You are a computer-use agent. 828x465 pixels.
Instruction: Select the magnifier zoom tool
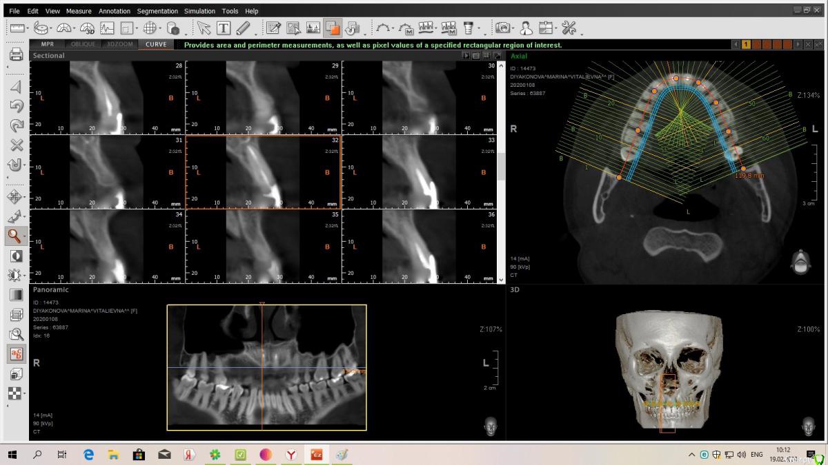click(x=14, y=236)
